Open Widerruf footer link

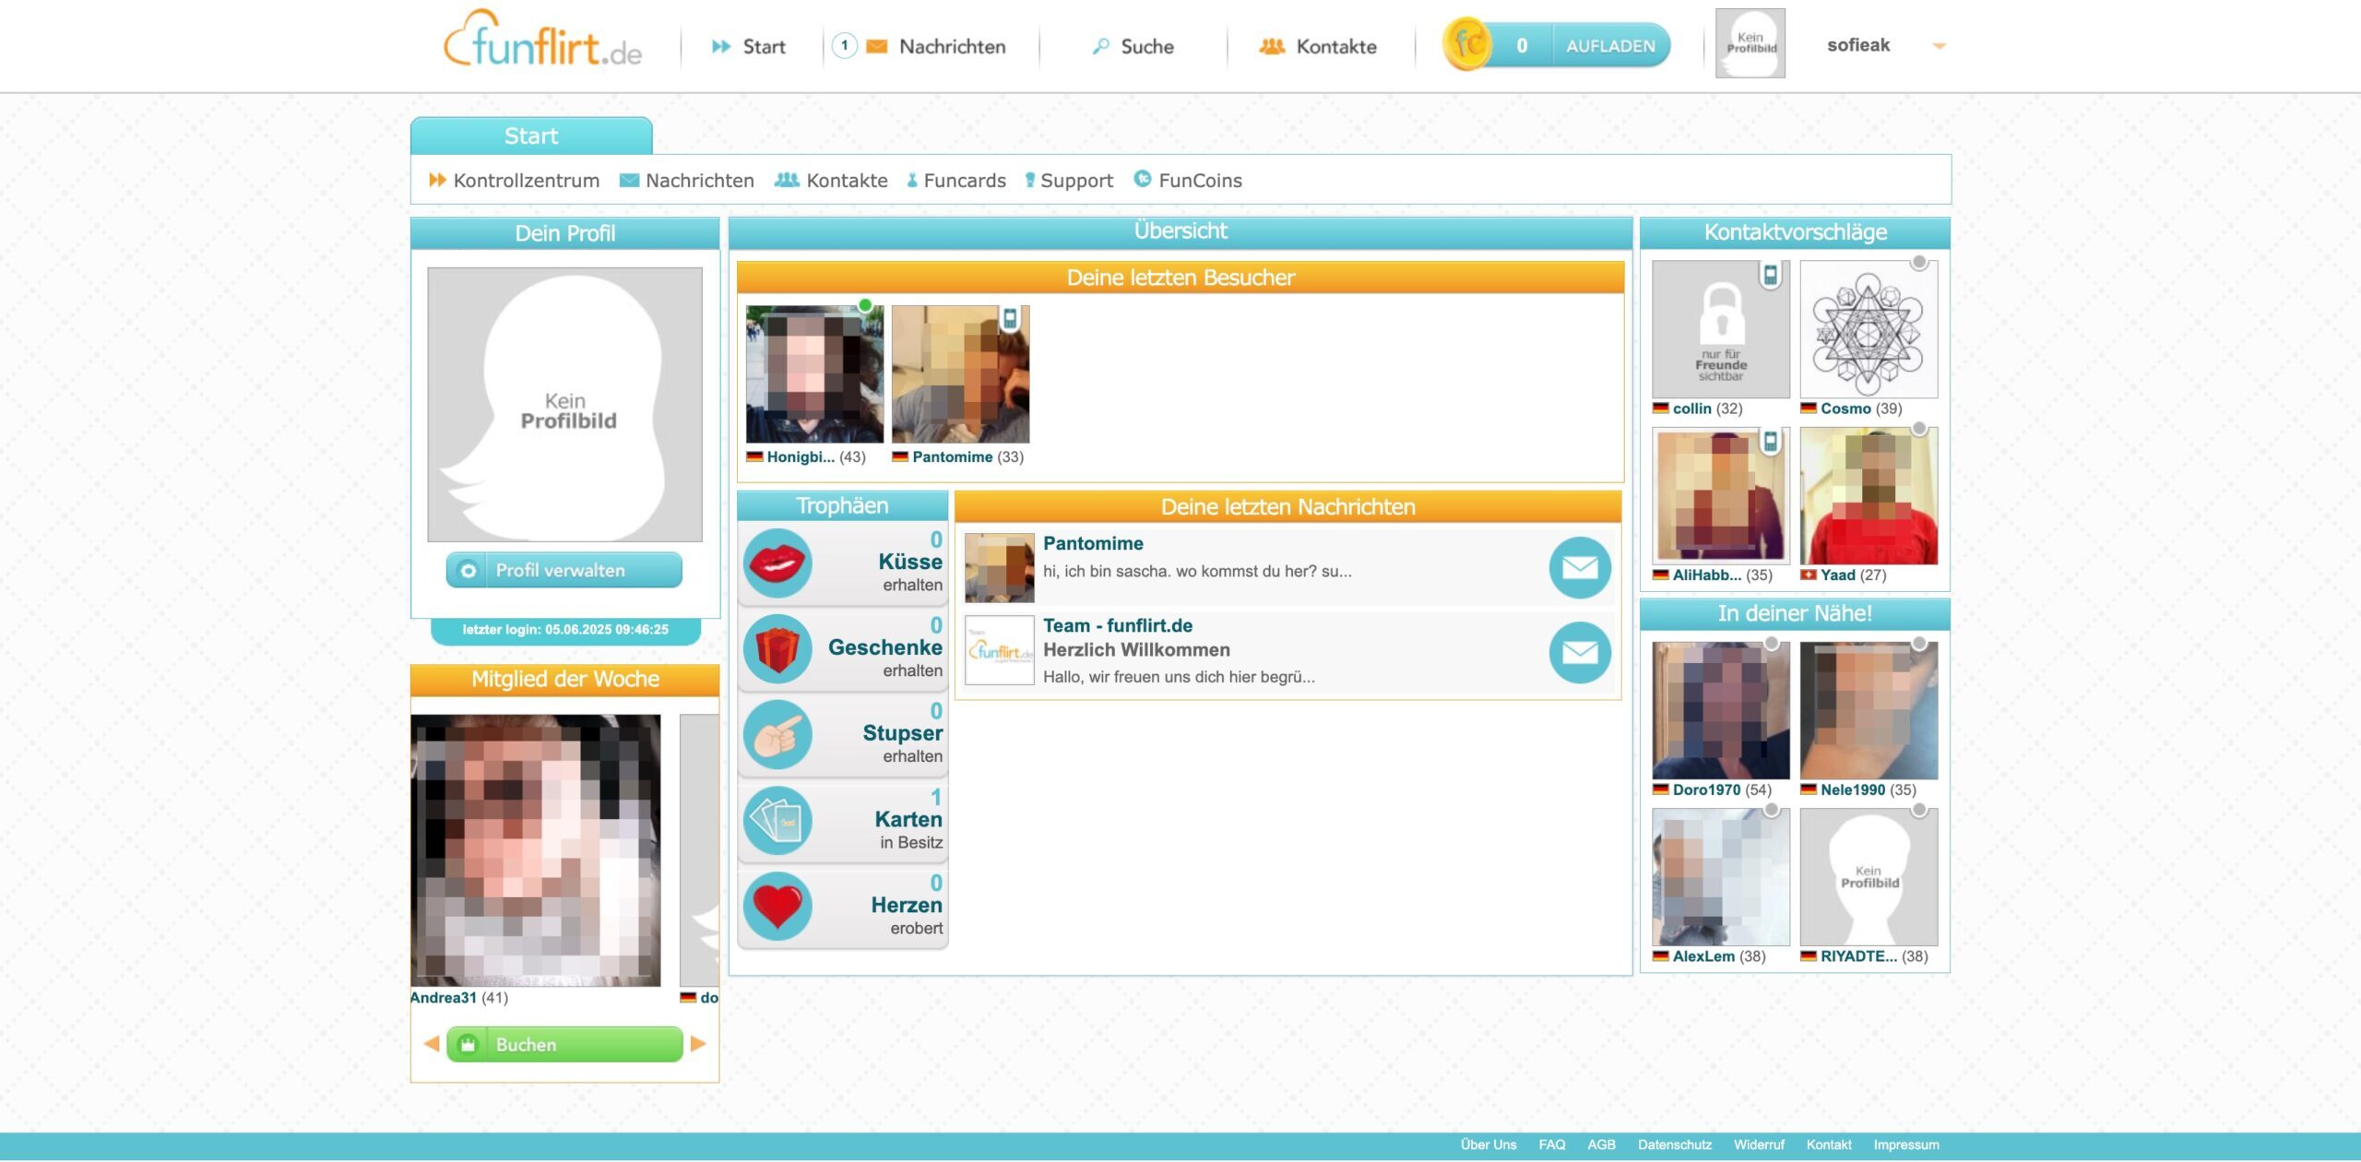[1759, 1144]
